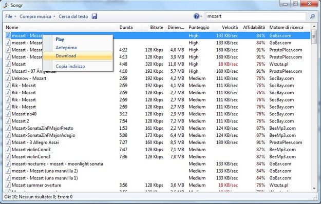
Task: Click music note icon beside Unknow - Mozart
Action: click(8, 78)
